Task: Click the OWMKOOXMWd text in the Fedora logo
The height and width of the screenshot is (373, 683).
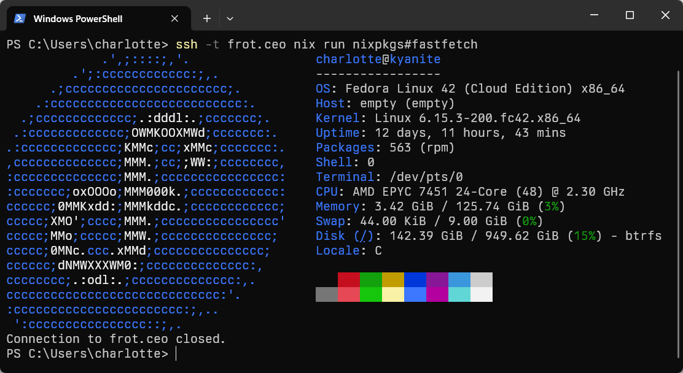Action: pyautogui.click(x=168, y=133)
